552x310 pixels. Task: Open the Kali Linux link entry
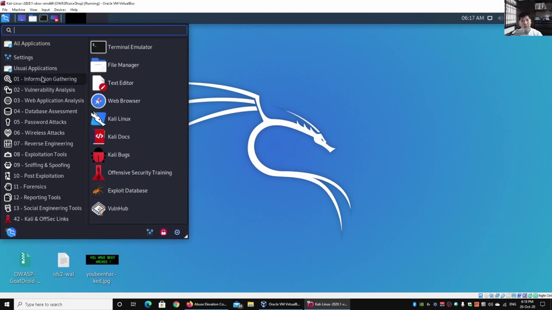point(138,119)
